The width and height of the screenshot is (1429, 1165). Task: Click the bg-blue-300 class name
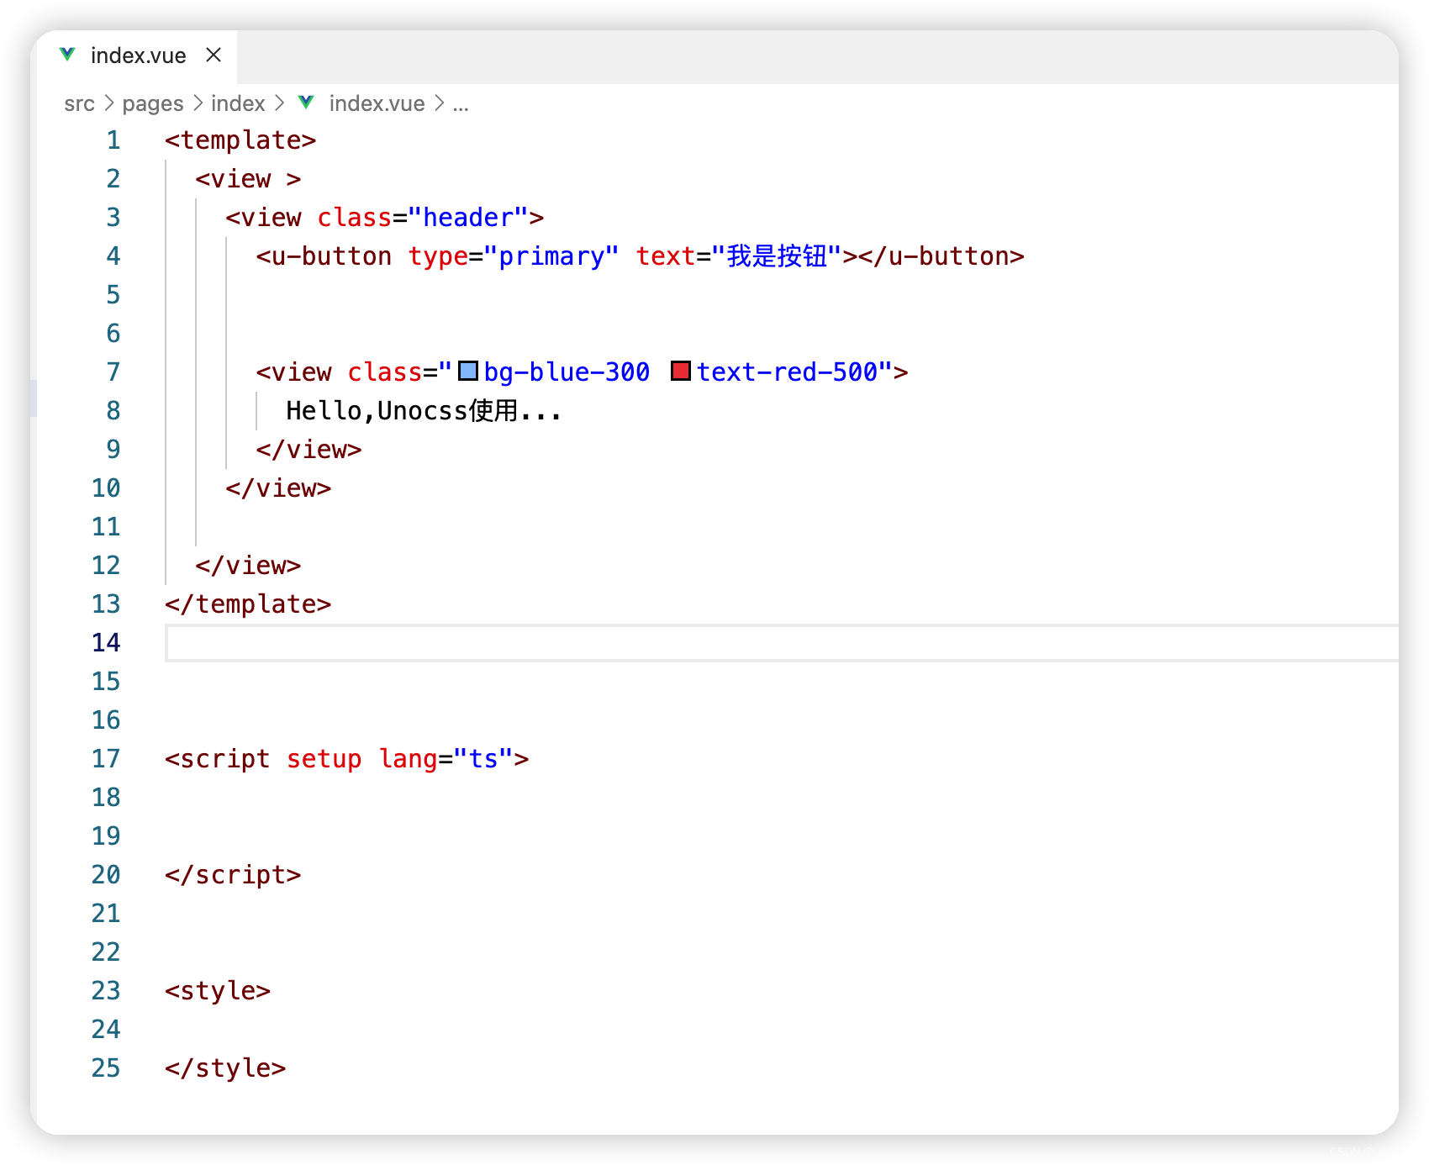567,372
